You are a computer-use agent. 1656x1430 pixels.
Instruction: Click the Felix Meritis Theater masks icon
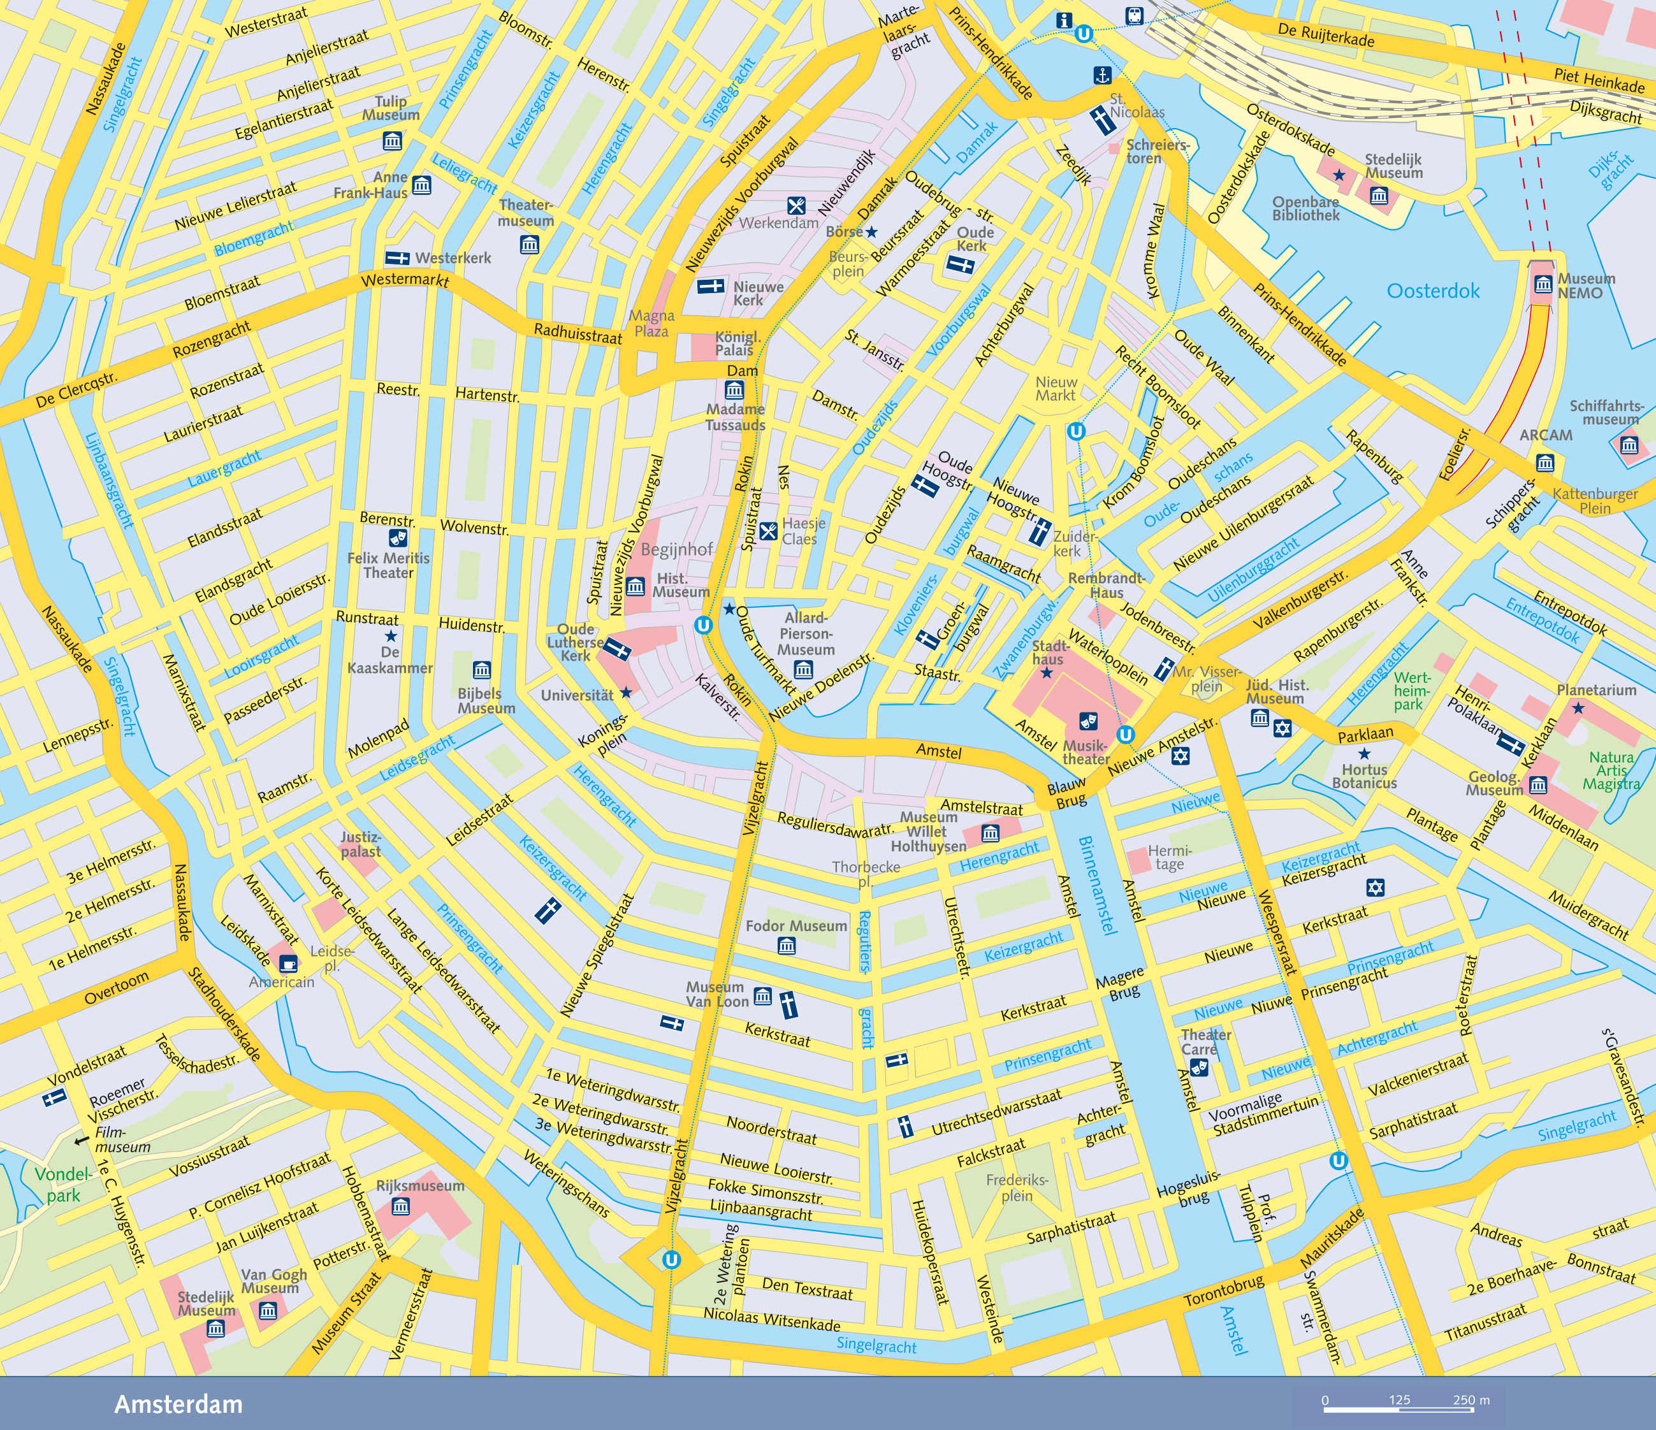[397, 538]
